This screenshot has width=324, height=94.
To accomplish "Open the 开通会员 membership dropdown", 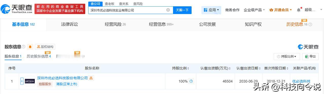I will (x=281, y=10).
